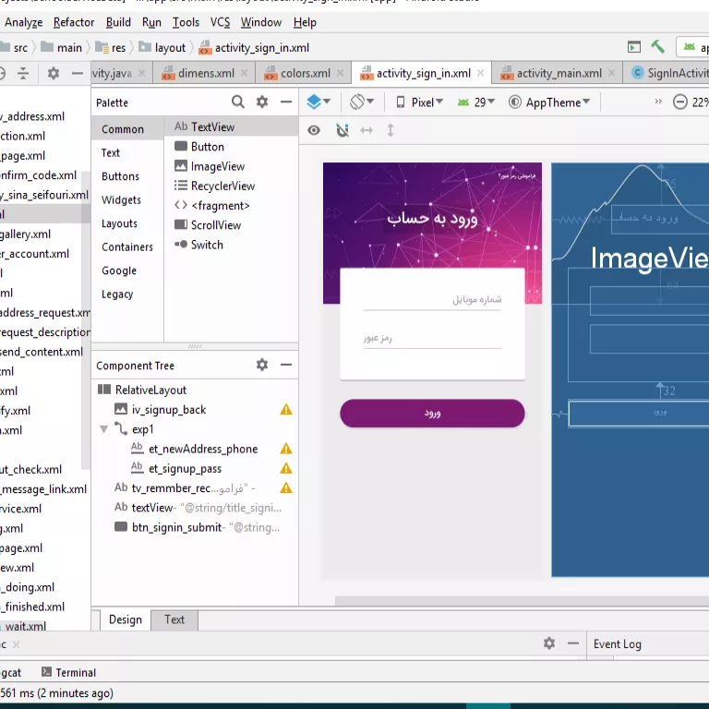Open the AppTheme theme dropdown
The width and height of the screenshot is (709, 709).
549,102
